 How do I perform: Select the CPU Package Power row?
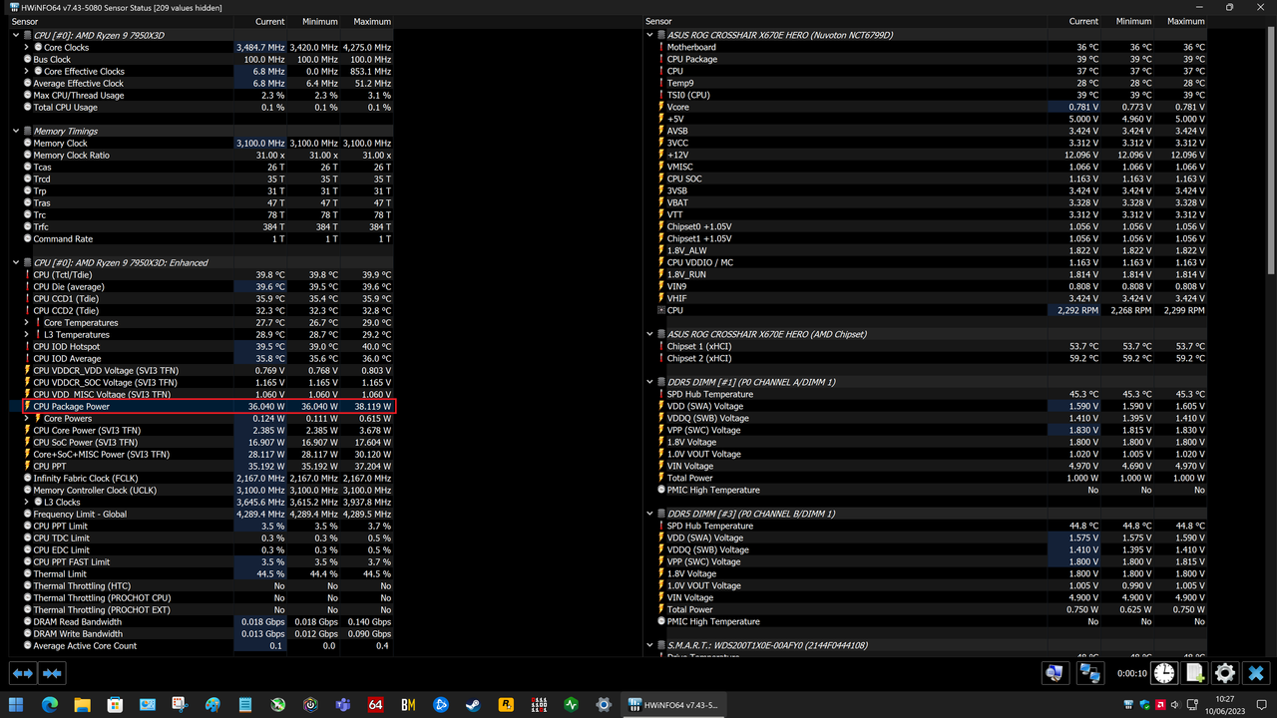point(210,406)
